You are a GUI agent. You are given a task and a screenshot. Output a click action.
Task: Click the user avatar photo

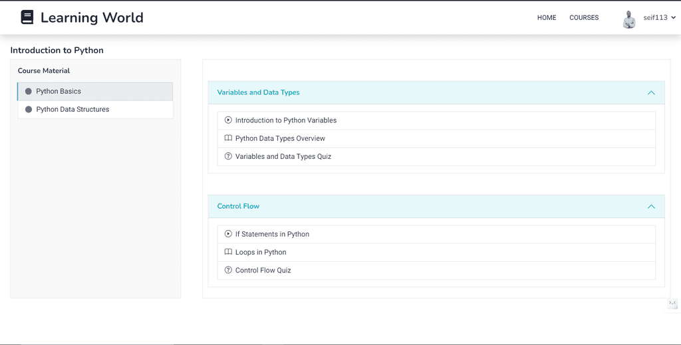click(x=629, y=19)
